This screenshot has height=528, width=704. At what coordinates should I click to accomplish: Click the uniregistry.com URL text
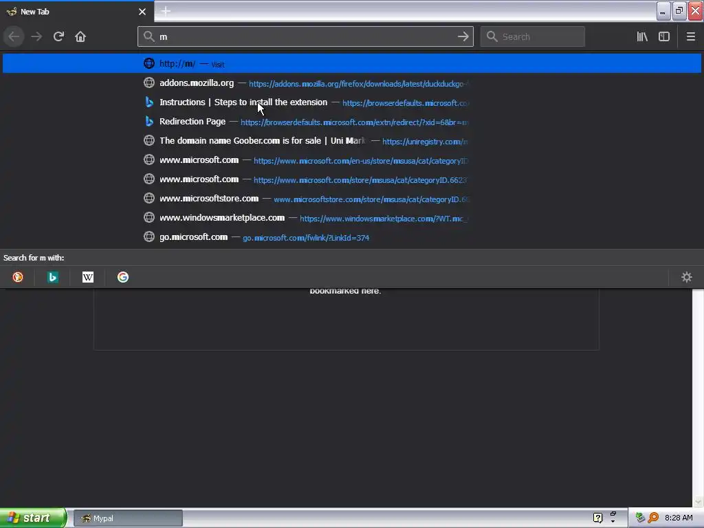tap(425, 142)
